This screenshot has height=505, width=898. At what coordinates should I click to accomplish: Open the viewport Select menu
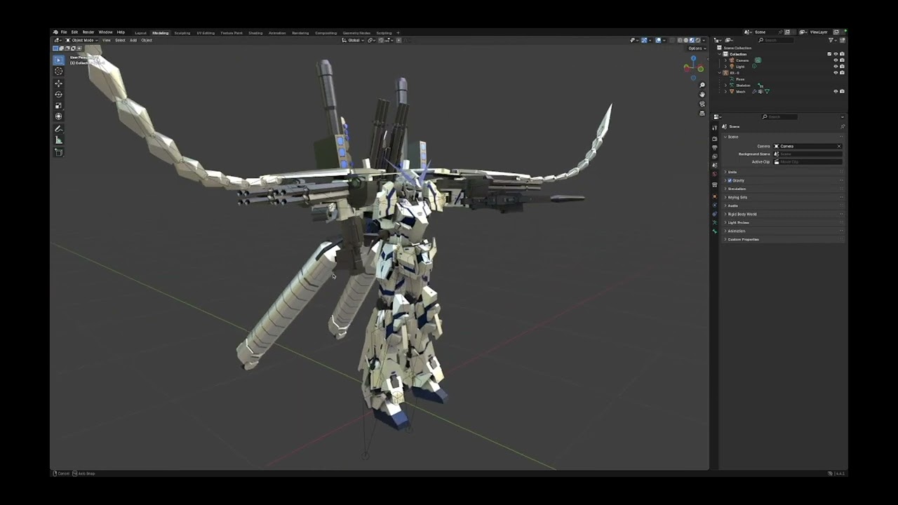point(120,40)
